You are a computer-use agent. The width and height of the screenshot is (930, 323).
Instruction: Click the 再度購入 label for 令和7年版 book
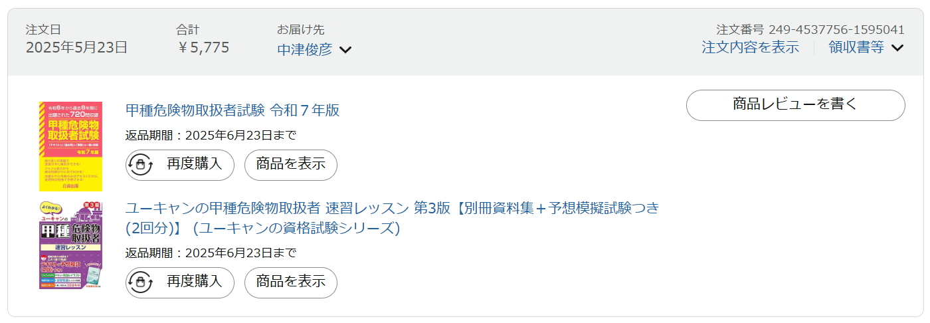194,164
